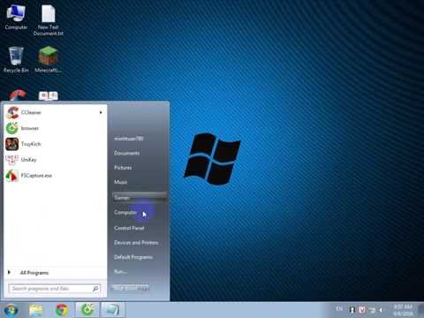Select the Recycle Bin desktop icon

16,60
